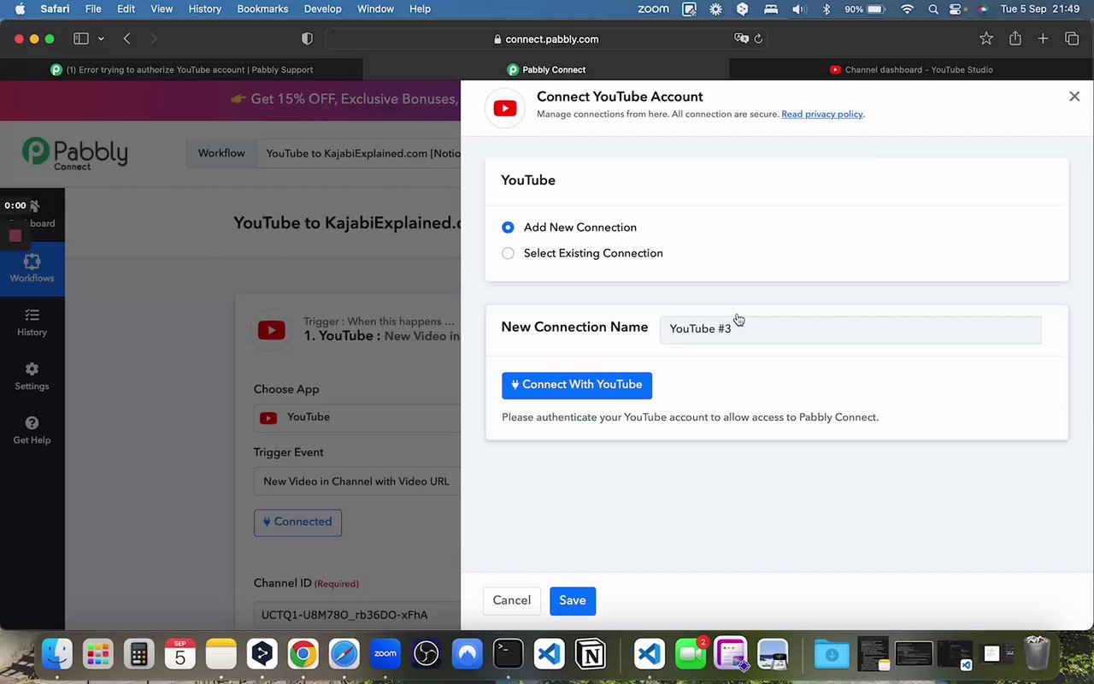Open Notion from the dock
1094x684 pixels.
(591, 655)
